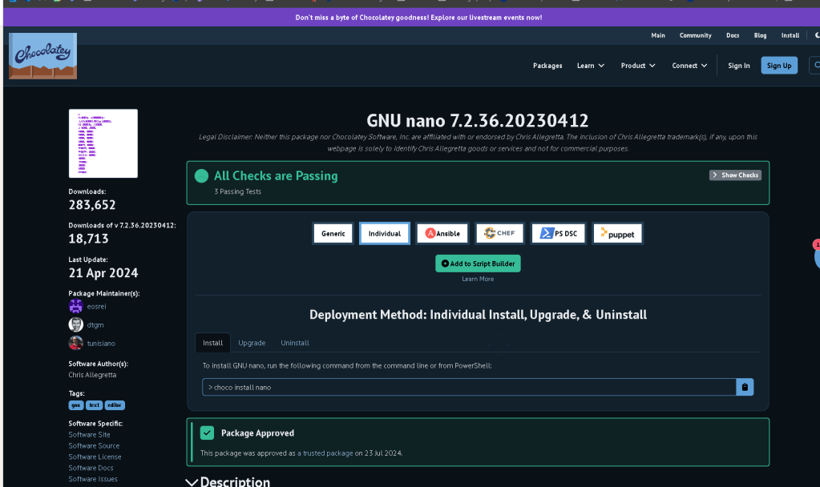Click the GNU nano package icon thumbnail
Screen dimensions: 820x487
103,143
